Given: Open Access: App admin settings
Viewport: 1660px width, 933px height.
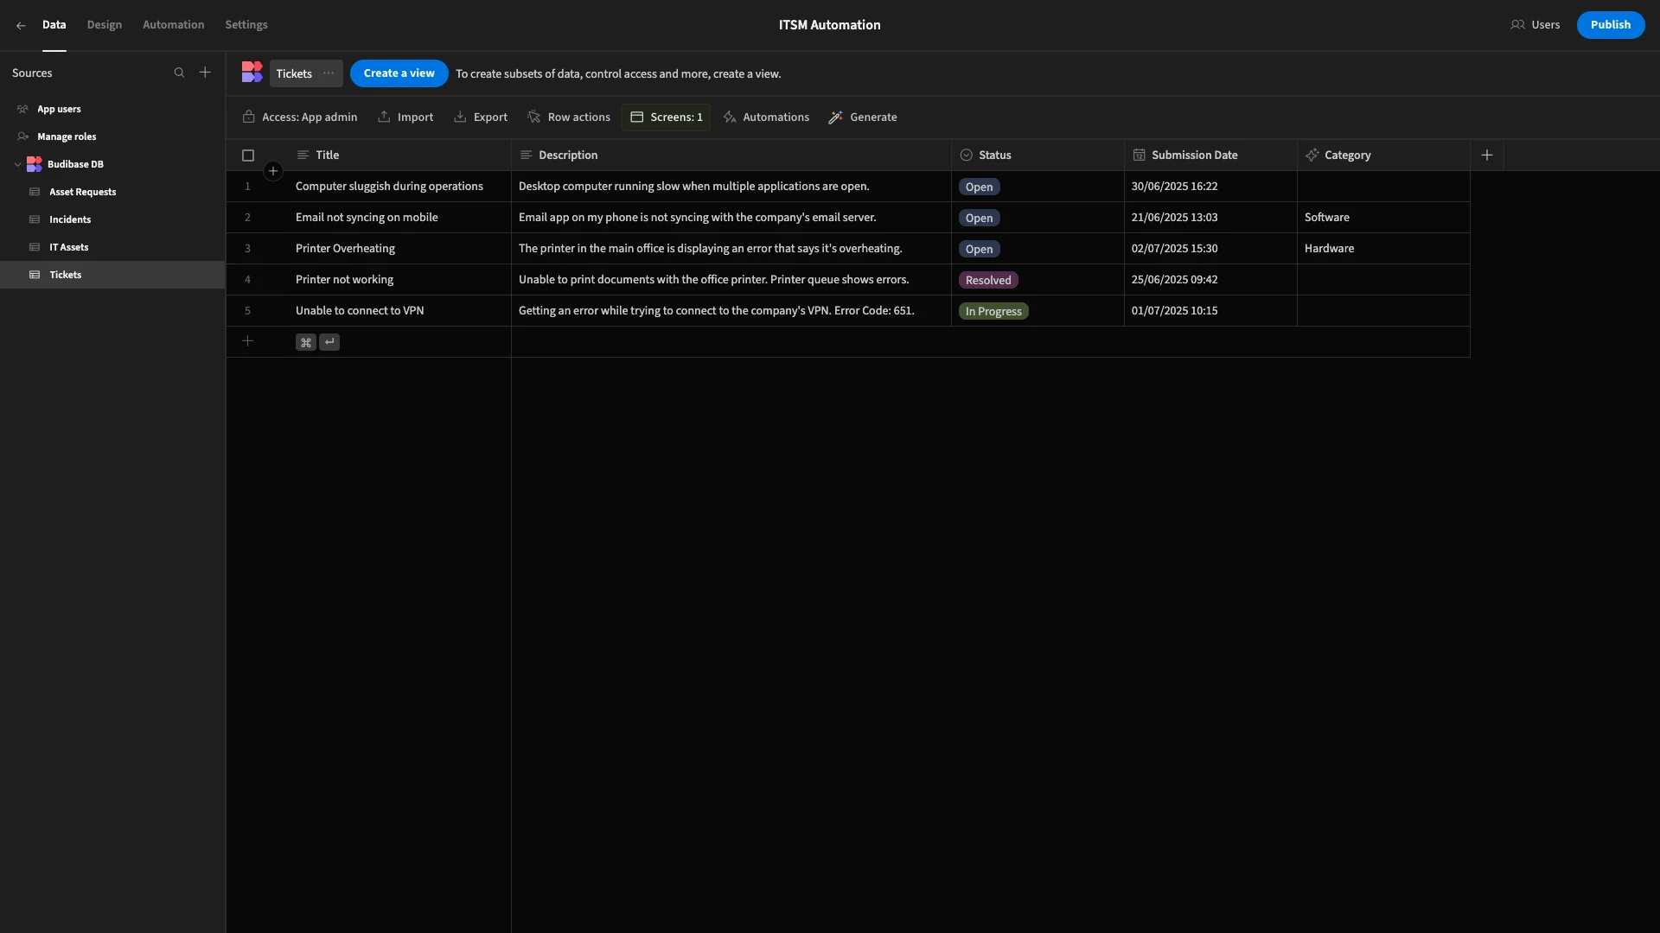Looking at the screenshot, I should tap(300, 117).
